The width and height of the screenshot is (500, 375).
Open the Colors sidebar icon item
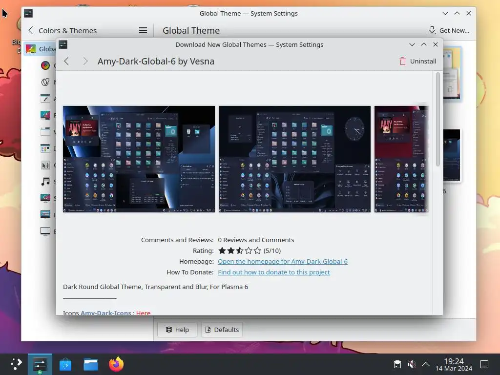tap(45, 65)
